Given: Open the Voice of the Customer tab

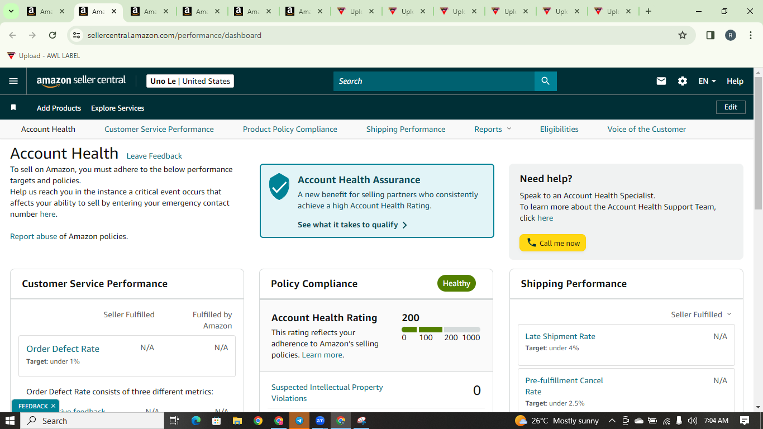Looking at the screenshot, I should click(x=647, y=129).
